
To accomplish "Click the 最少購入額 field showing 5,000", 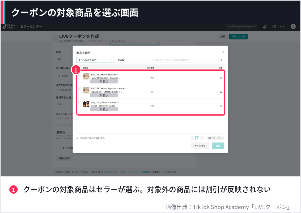I will [x=64, y=76].
